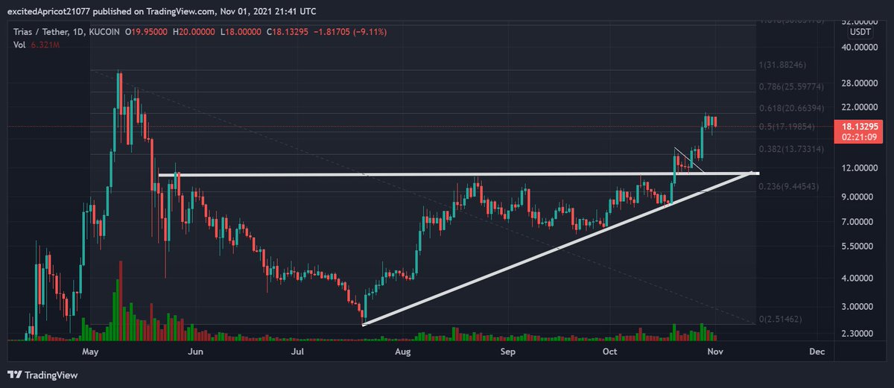The image size is (894, 388).
Task: Click the Jun label on time axis
Action: point(196,351)
